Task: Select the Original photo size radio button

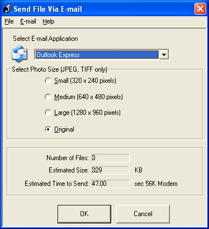Action: pos(48,129)
